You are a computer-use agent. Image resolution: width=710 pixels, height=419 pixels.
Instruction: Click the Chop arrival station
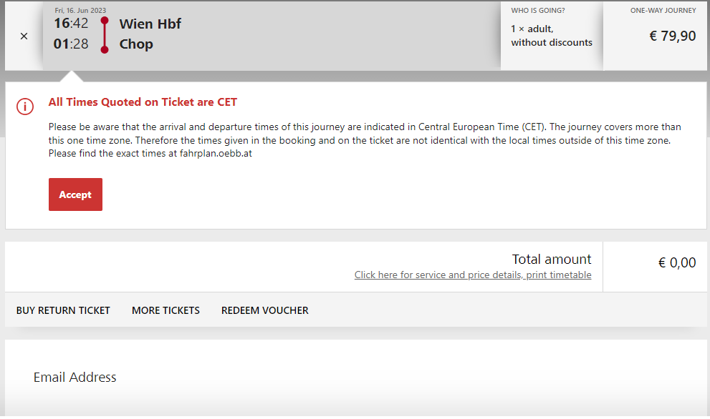(136, 44)
